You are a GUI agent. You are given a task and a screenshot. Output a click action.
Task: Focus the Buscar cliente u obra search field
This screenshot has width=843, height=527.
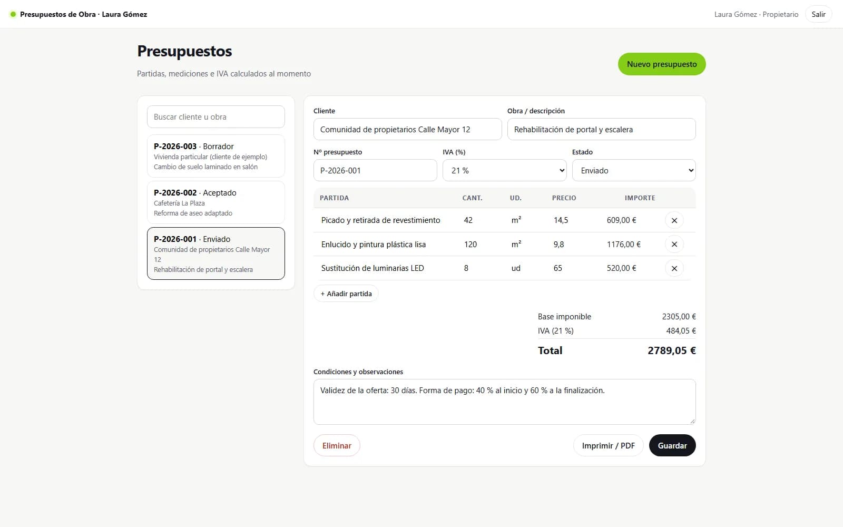(x=216, y=116)
